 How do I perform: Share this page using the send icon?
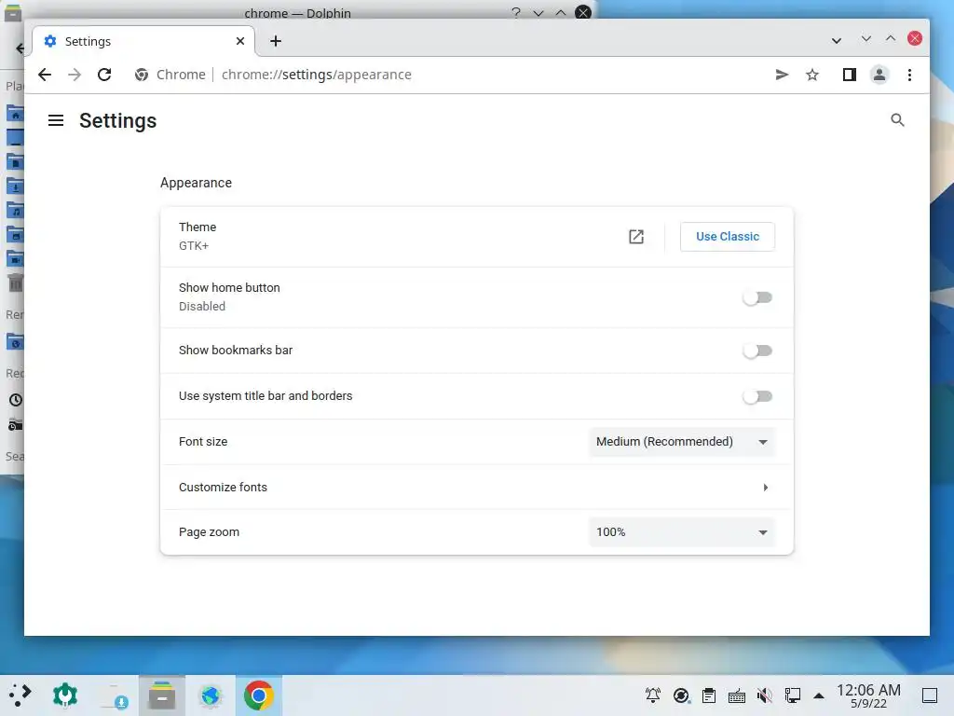(x=782, y=75)
